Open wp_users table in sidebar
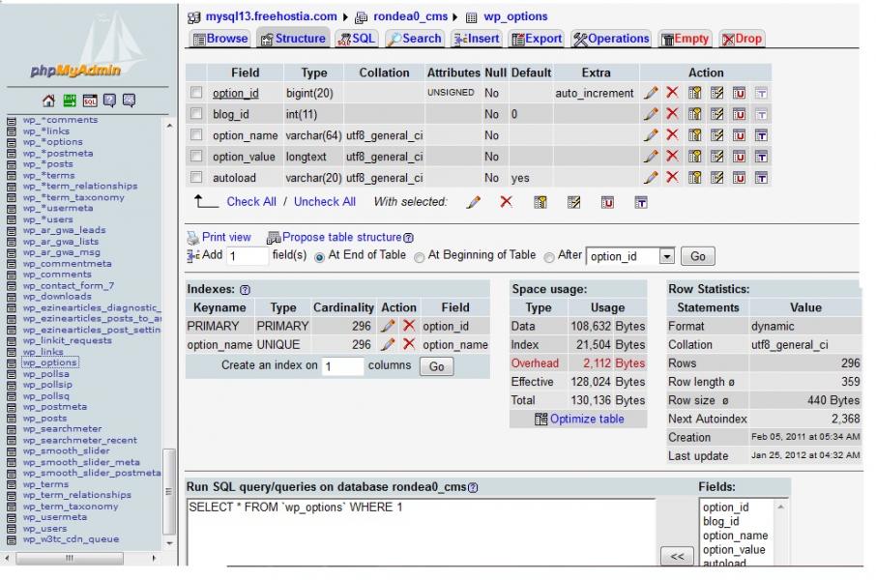This screenshot has width=876, height=580. click(x=44, y=528)
